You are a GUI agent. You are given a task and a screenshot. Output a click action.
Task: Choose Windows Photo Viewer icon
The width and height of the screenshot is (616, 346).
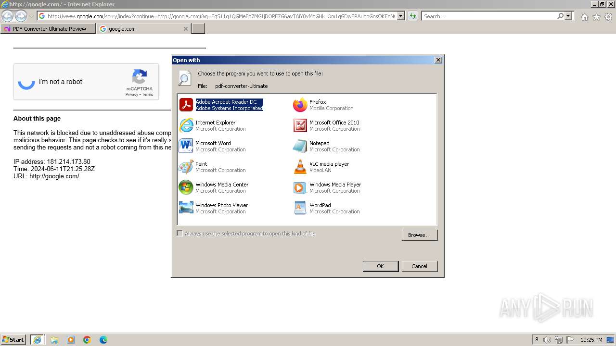(186, 208)
